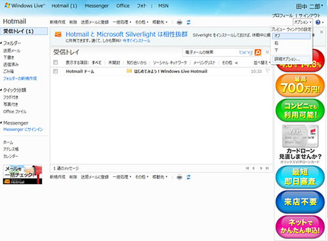Toggle the オプション dropdown button
This screenshot has width=328, height=241.
(302, 22)
